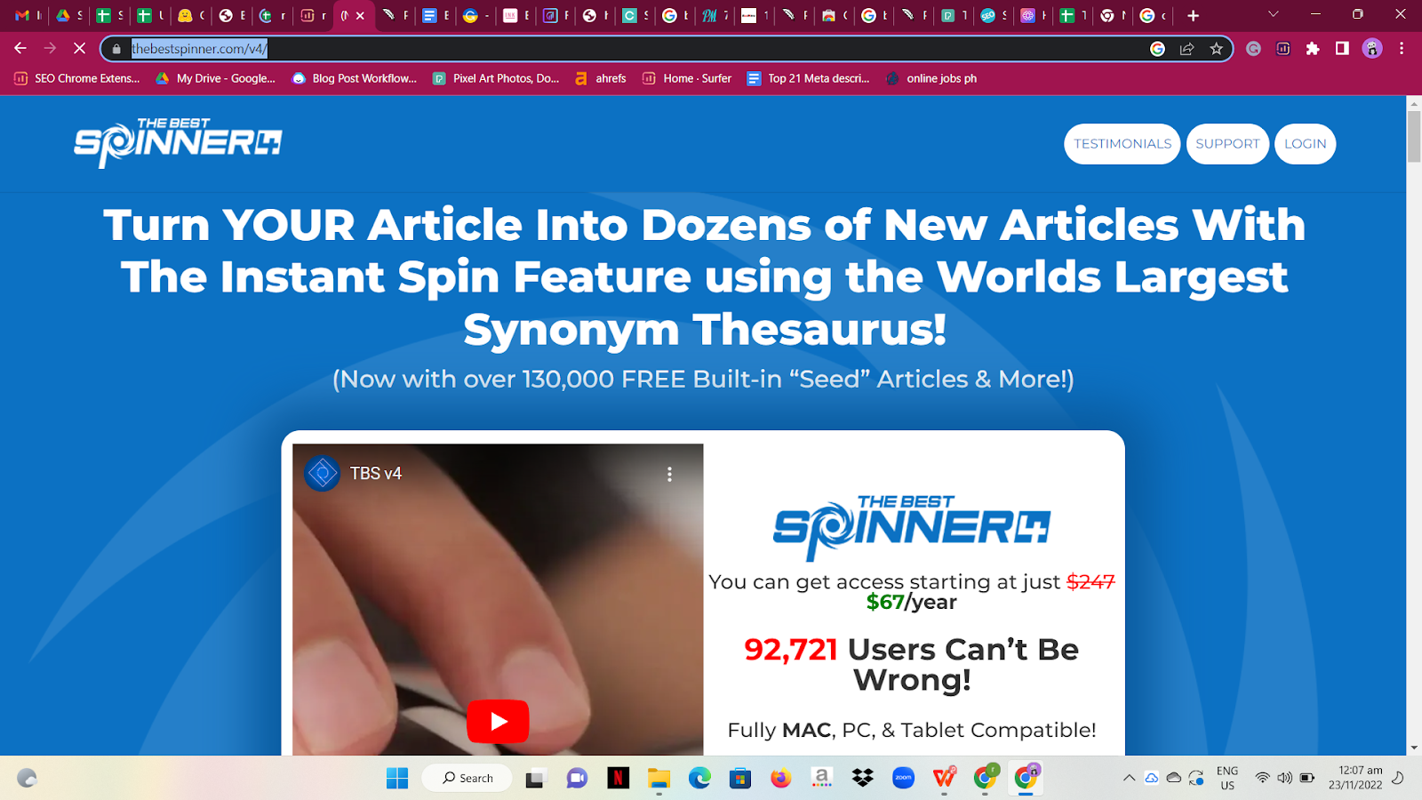
Task: Click the "$67/year" price text
Action: [912, 603]
